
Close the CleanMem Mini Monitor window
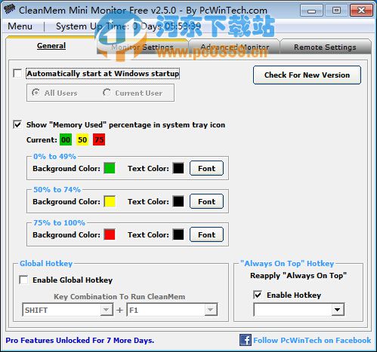361,11
